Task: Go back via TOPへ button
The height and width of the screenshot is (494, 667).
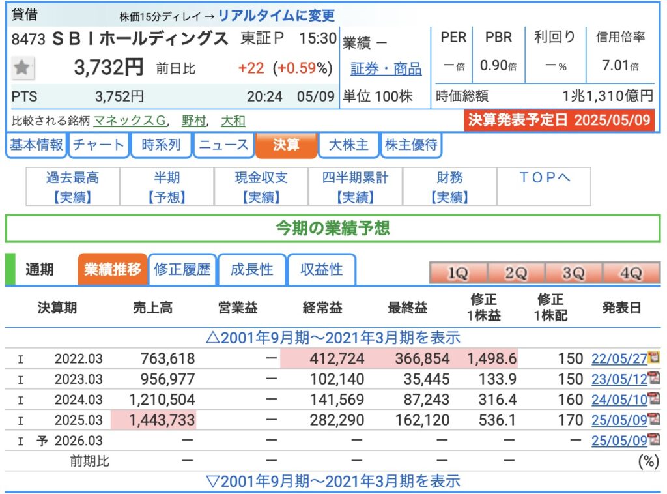Action: (x=544, y=187)
